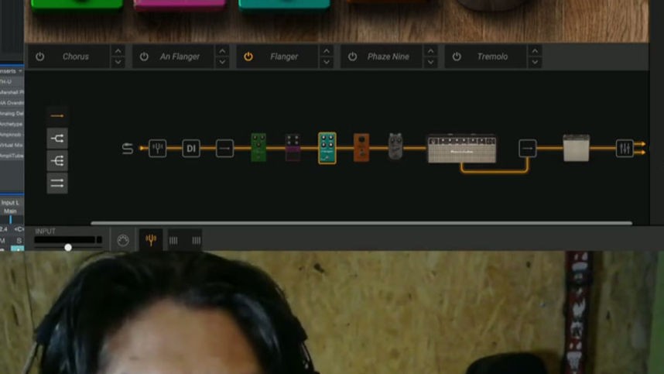This screenshot has height=374, width=664.
Task: Toggle power for the An Flanger slot
Action: pos(144,57)
